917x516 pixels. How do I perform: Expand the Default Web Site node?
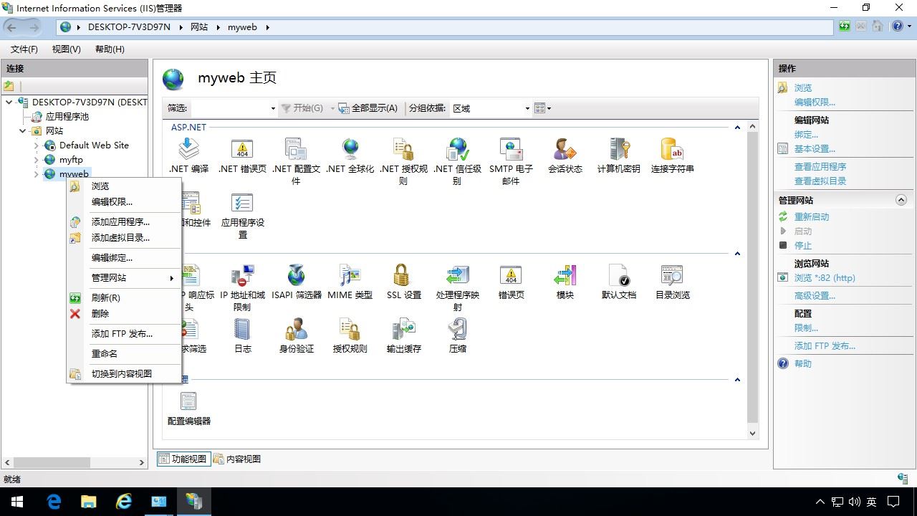pos(37,145)
